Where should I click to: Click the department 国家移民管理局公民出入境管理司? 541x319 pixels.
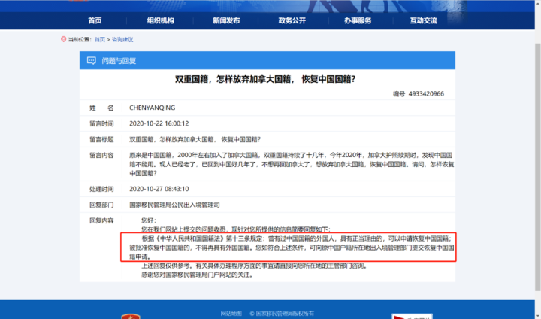(x=174, y=205)
